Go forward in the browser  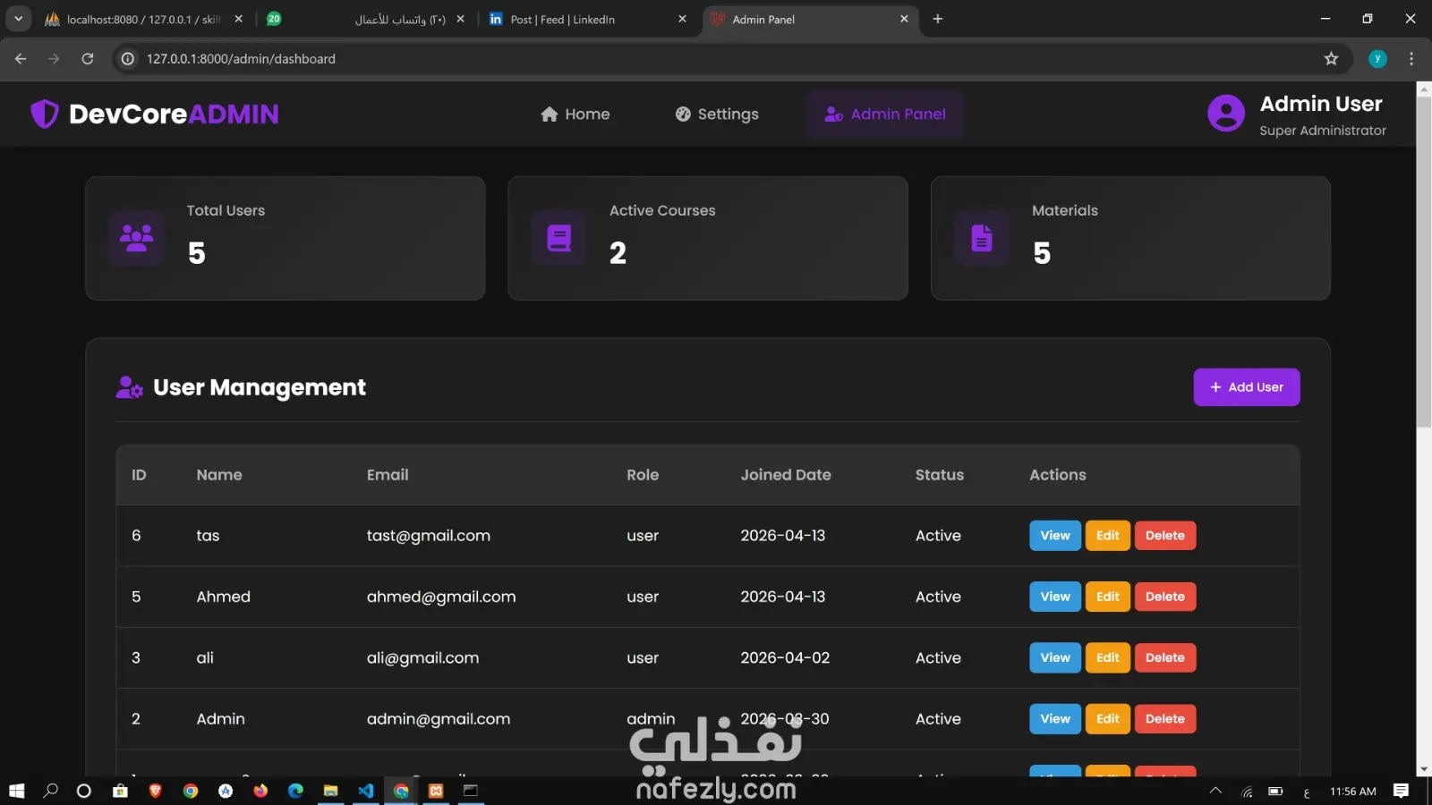click(54, 59)
